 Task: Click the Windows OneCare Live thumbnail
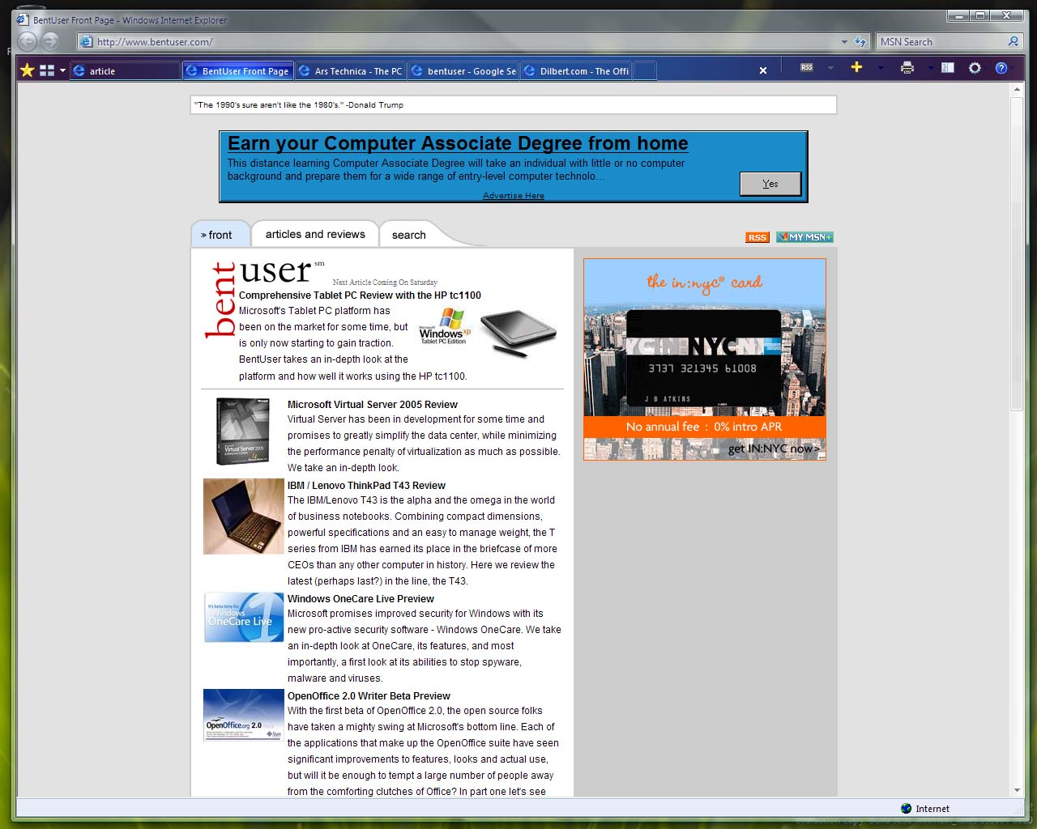(x=244, y=617)
